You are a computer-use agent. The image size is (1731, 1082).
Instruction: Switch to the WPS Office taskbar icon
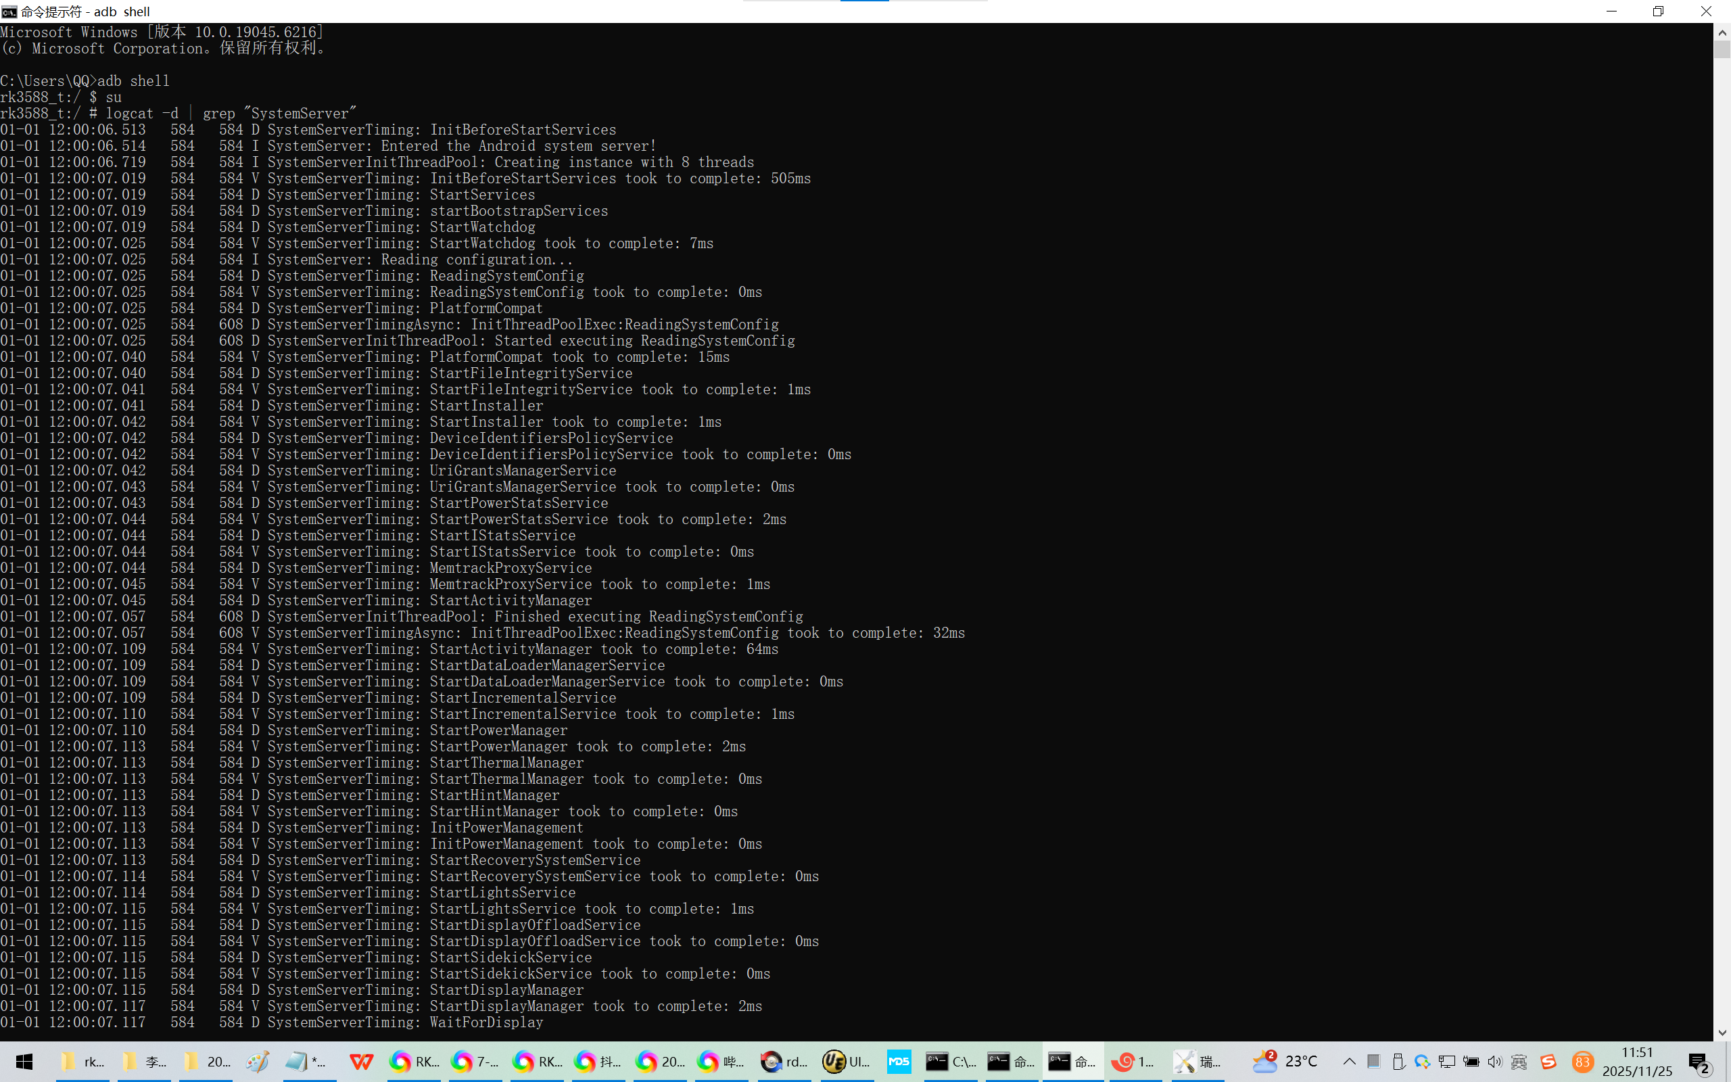tap(361, 1061)
